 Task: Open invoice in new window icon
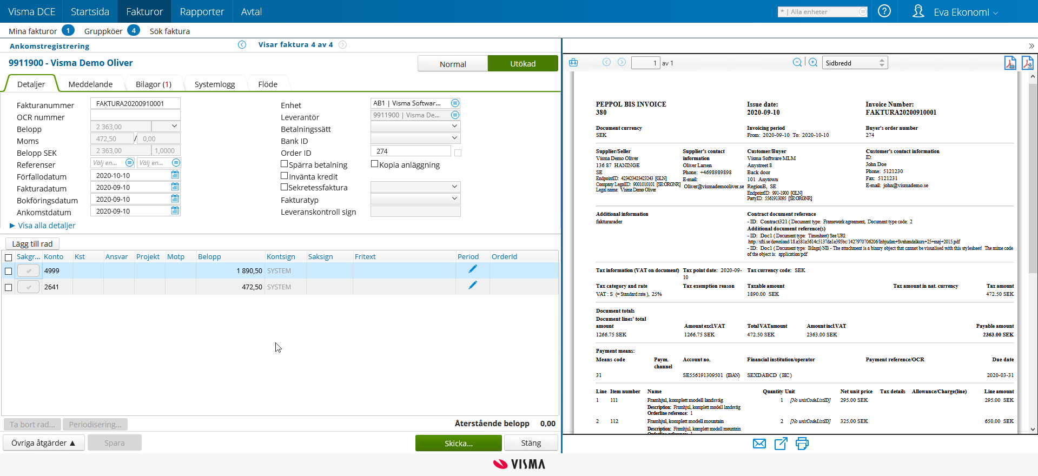coord(781,444)
